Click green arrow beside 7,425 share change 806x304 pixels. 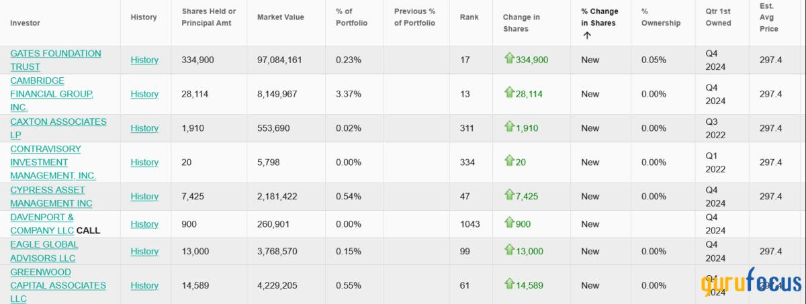point(509,195)
